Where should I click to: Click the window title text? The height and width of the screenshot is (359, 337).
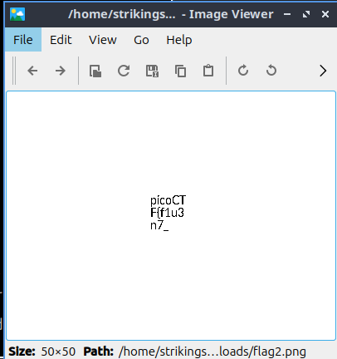(x=171, y=14)
